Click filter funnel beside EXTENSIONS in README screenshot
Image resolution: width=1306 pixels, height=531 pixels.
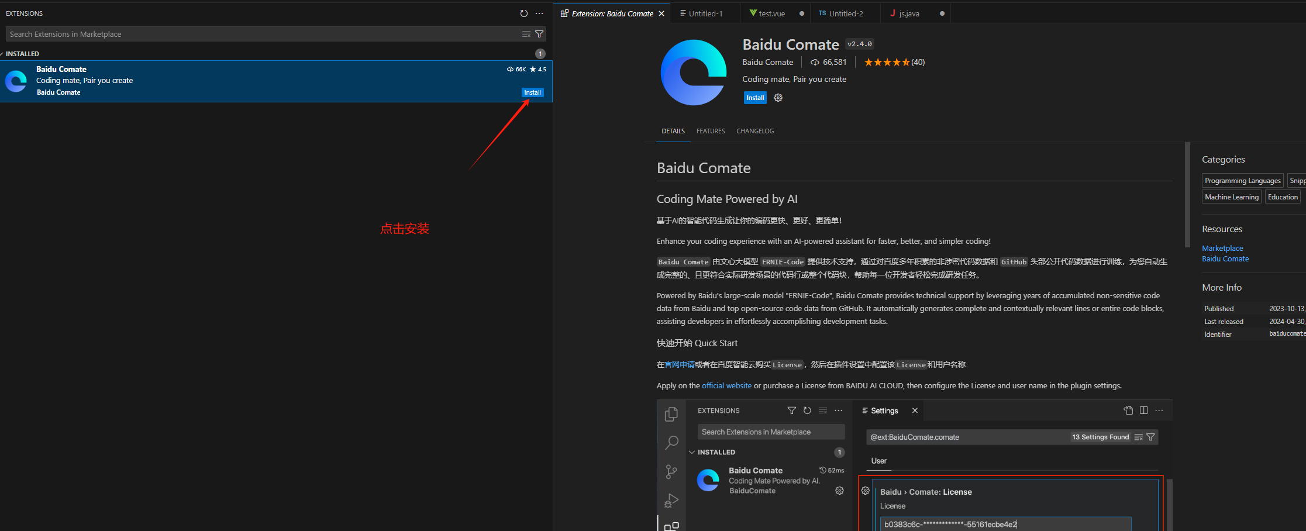(x=791, y=411)
